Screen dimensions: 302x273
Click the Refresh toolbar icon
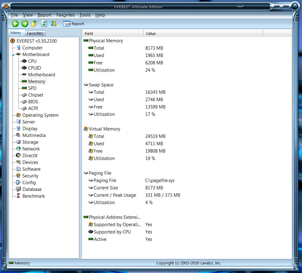click(x=44, y=24)
